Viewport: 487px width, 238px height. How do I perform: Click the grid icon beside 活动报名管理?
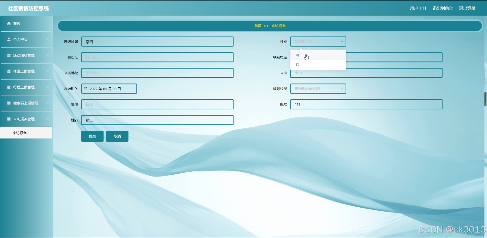pos(9,55)
